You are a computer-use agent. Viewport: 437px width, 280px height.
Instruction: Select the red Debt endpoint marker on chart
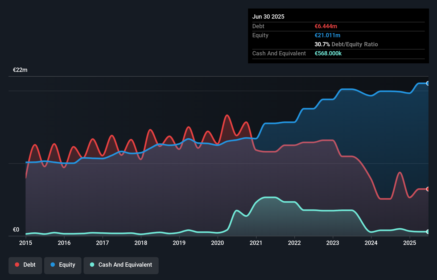click(428, 189)
